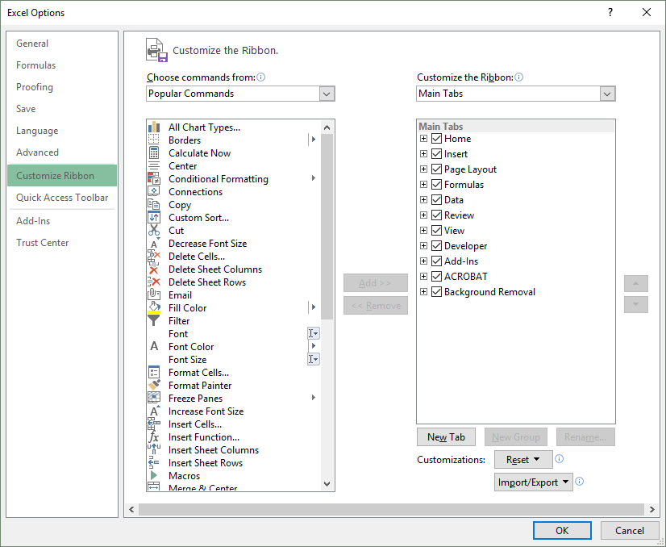This screenshot has width=666, height=547.
Task: Select the Insert Sheet Columns icon
Action: [154, 449]
